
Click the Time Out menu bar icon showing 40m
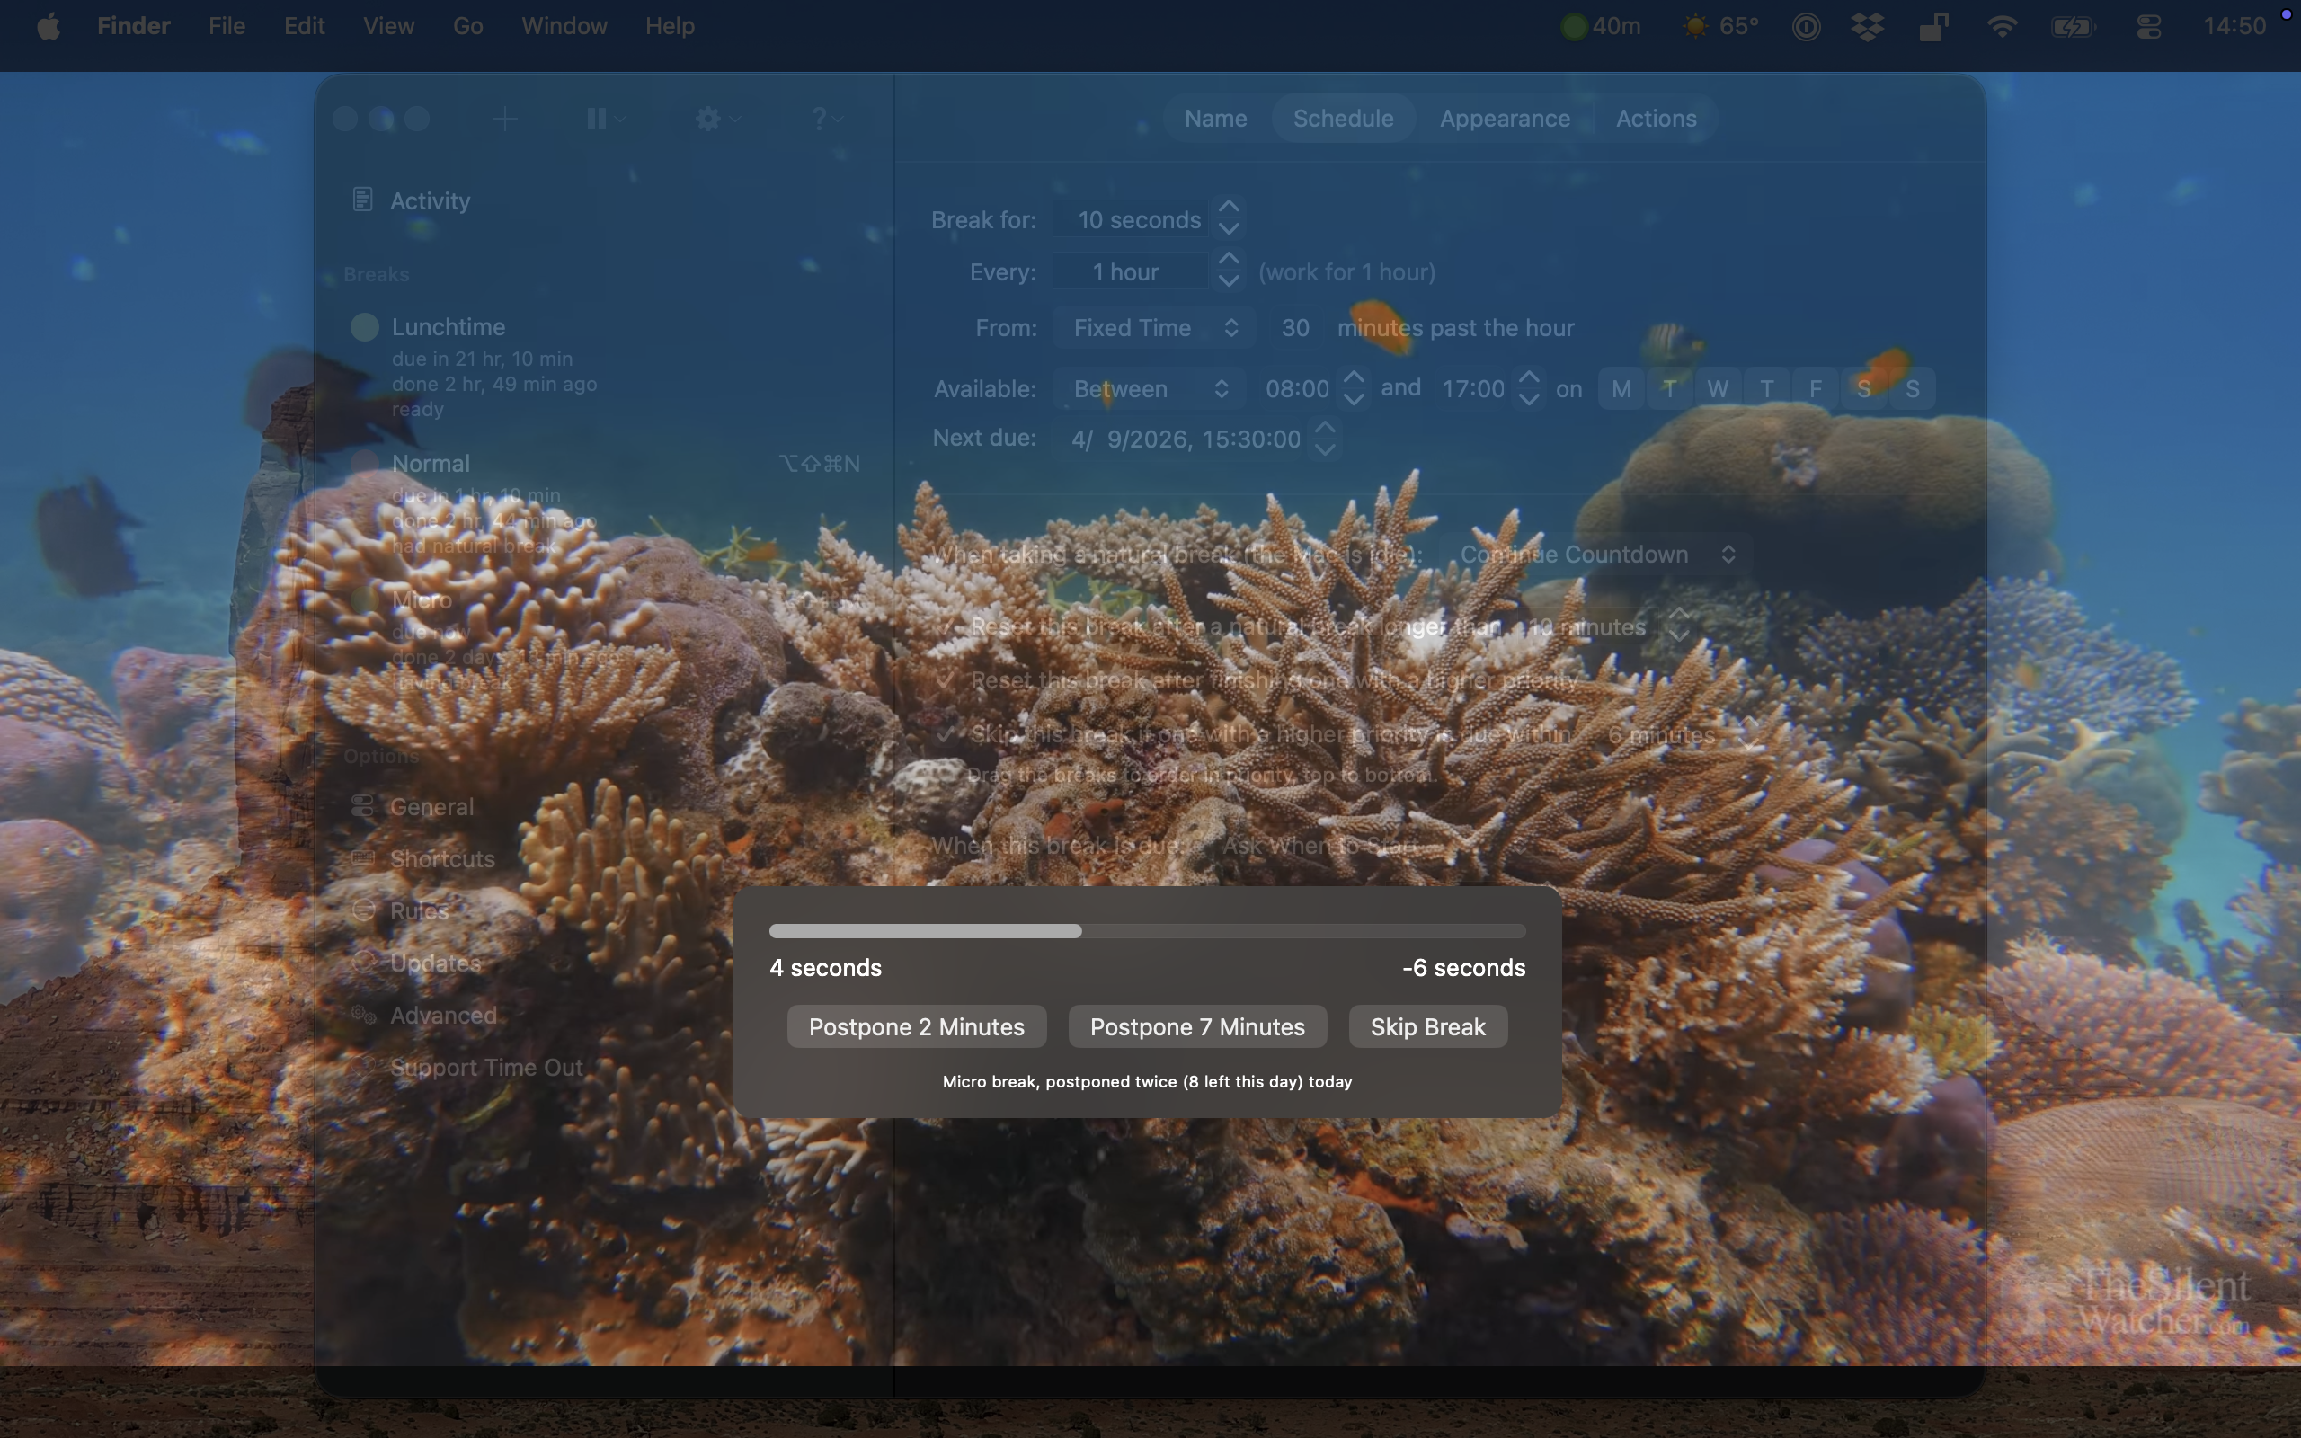point(1601,27)
